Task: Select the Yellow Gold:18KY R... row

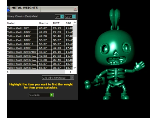Action: (40, 44)
